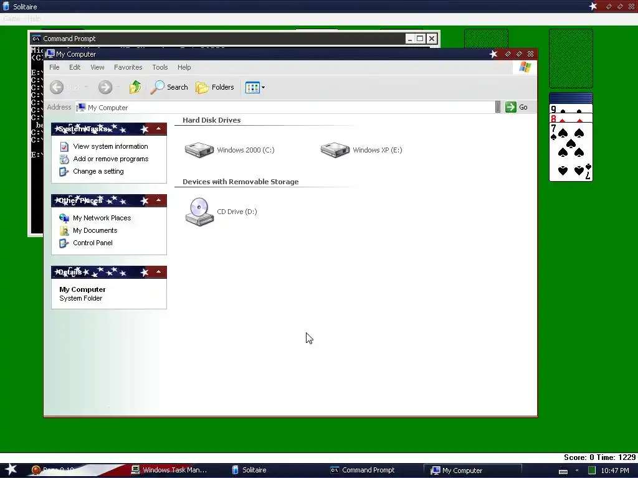Go up one folder level

click(x=135, y=87)
